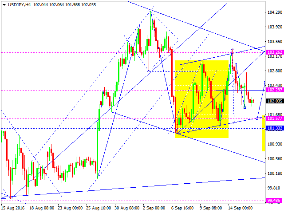
Task: Select the 103.262 magenta price level label
Action: point(275,52)
